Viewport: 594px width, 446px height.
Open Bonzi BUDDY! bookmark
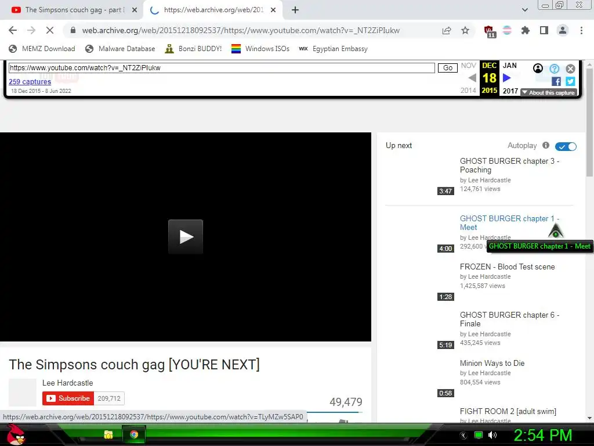pos(193,49)
